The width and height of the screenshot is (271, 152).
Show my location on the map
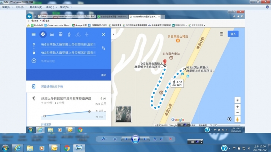pos(238,100)
